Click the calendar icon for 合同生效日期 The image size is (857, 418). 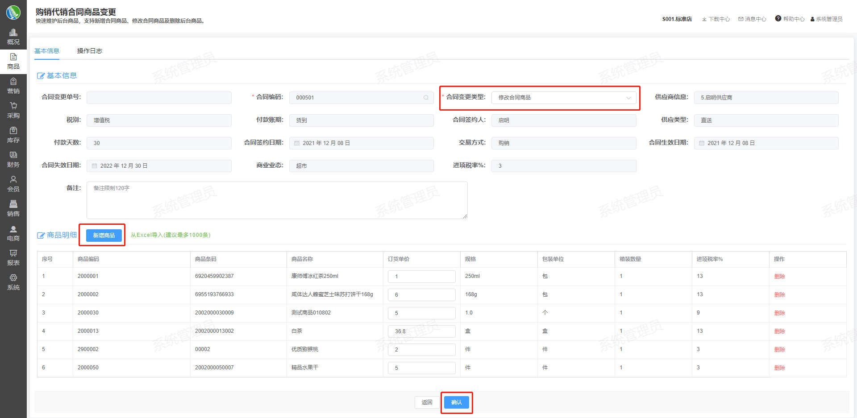pyautogui.click(x=702, y=143)
